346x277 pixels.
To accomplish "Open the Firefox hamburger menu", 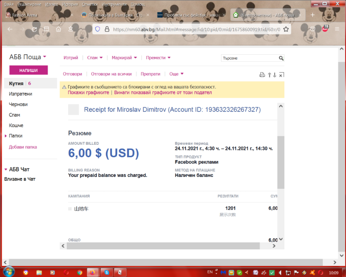I will pos(337,29).
